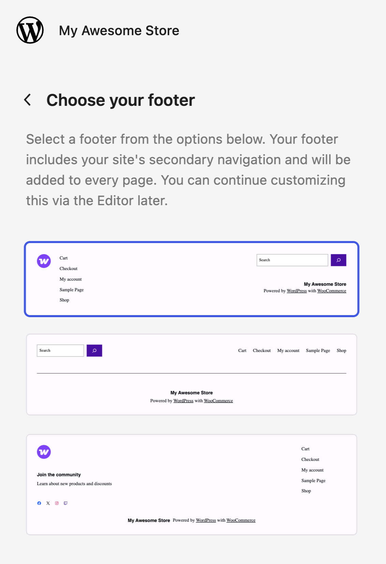The height and width of the screenshot is (564, 386).
Task: Click the purple search button in the selected footer
Action: pyautogui.click(x=338, y=260)
